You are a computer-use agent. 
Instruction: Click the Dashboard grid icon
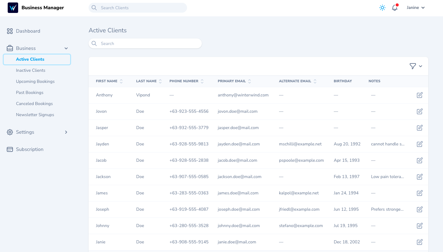pos(10,31)
